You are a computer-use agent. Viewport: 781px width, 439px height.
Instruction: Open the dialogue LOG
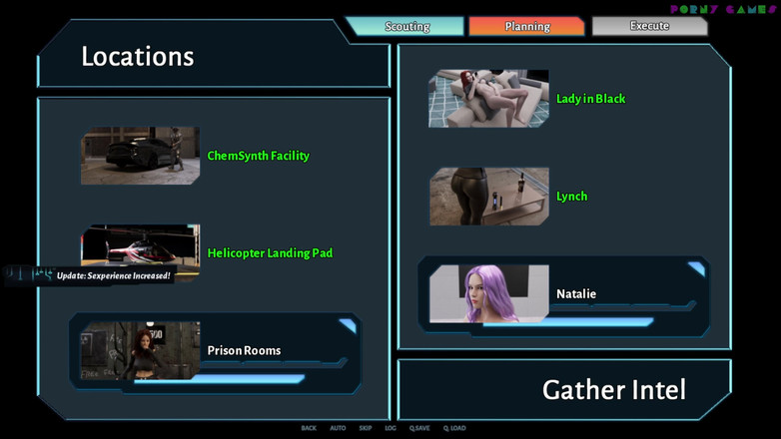point(390,428)
